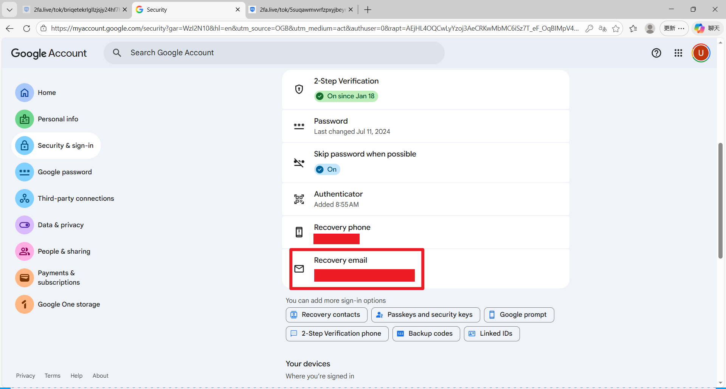Open the account avatar profile menu
This screenshot has height=389, width=726.
tap(701, 53)
